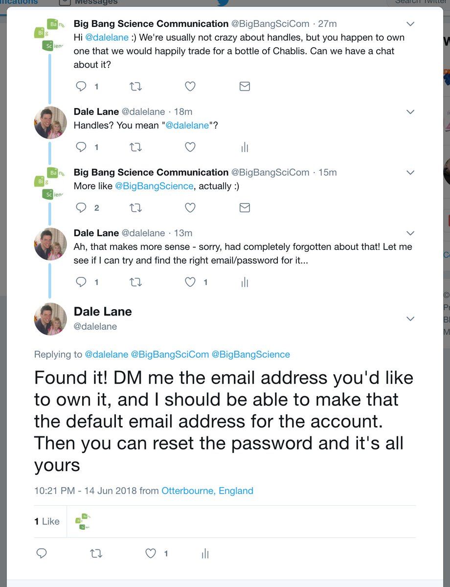Click the Search Twitter field
This screenshot has height=587, width=450.
pyautogui.click(x=418, y=2)
